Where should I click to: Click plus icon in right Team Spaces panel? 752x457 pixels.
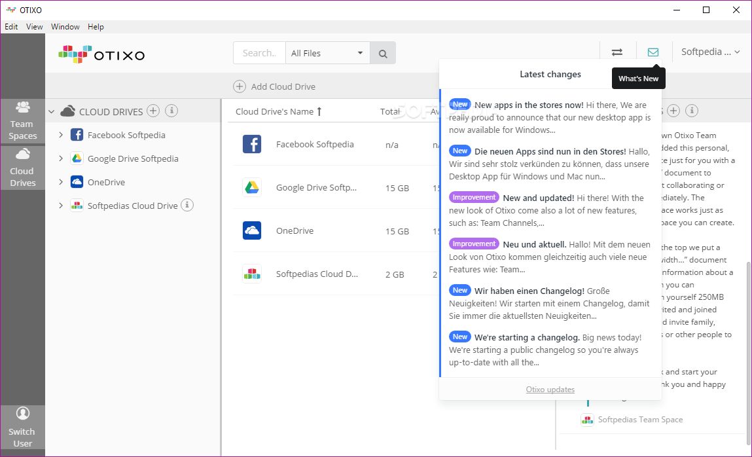(x=673, y=111)
